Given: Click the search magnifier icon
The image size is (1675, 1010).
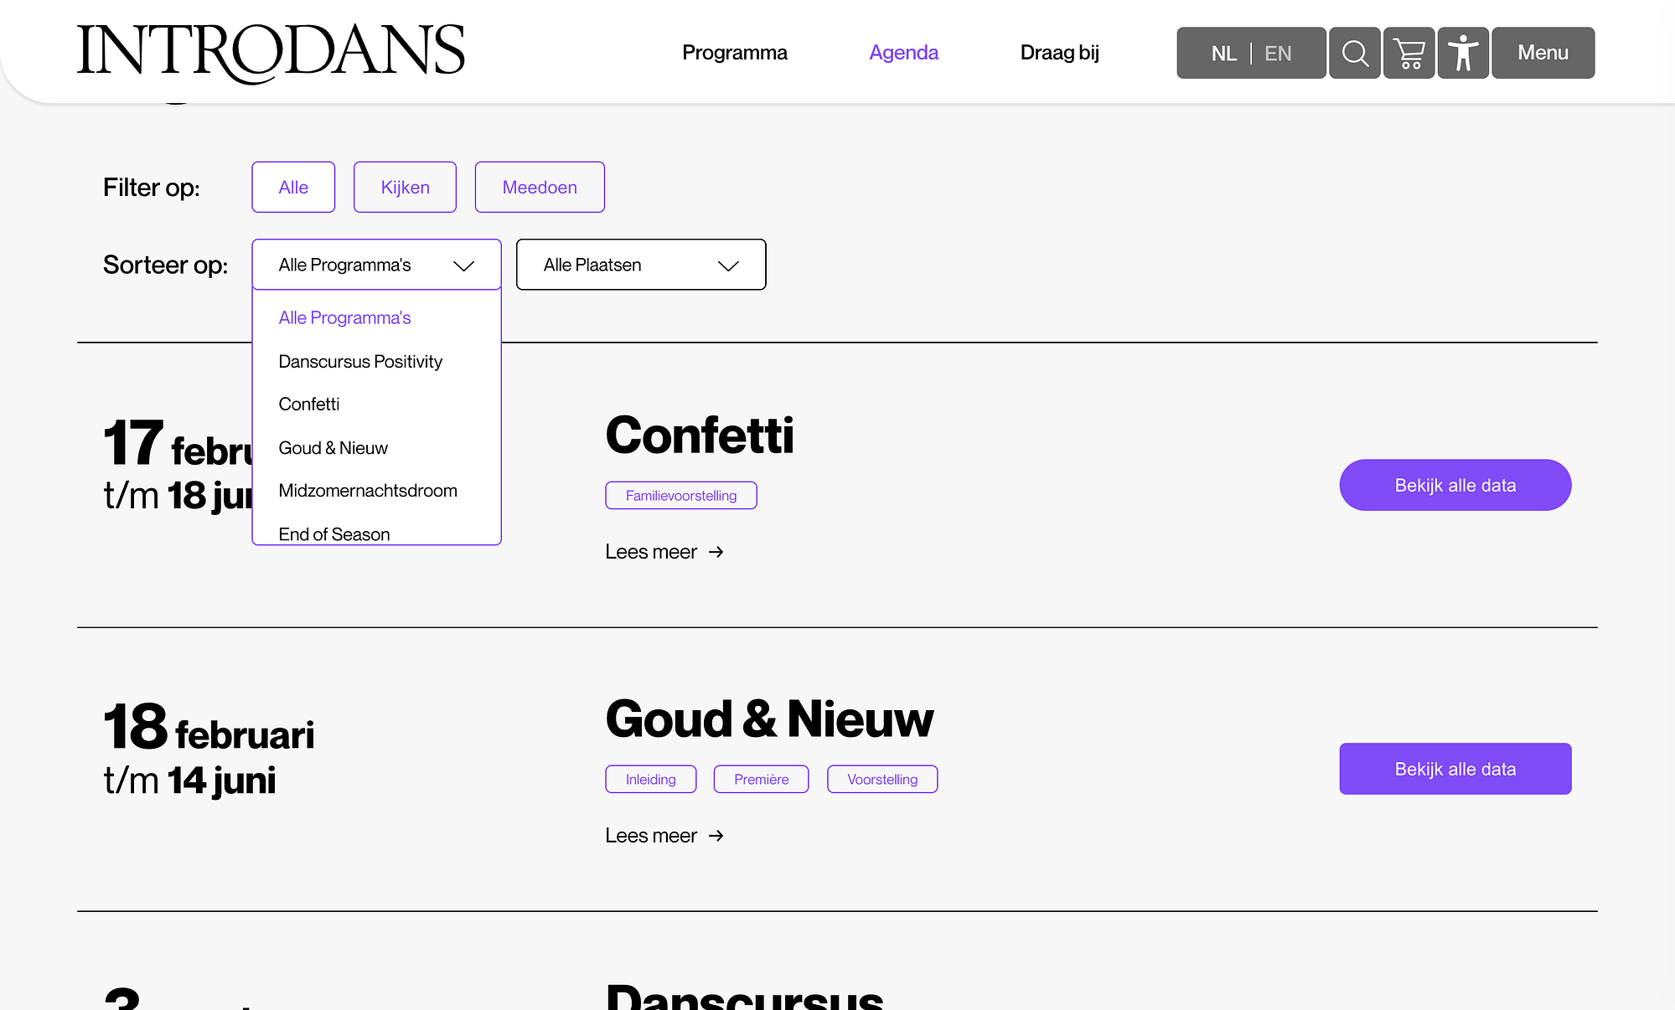Looking at the screenshot, I should point(1354,53).
